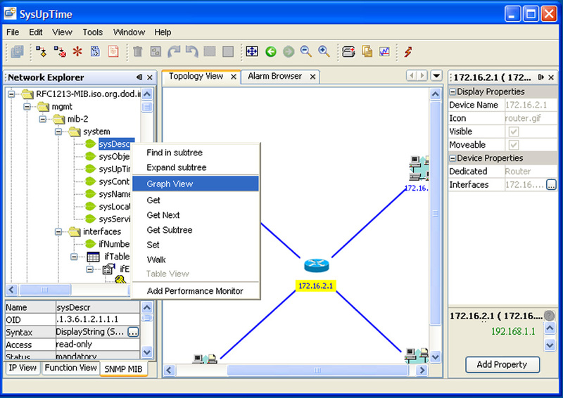
Task: Click the add-node yellow diamond toolbar icon
Action: 41,51
